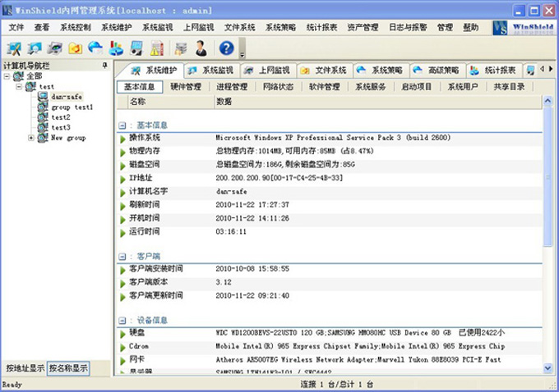This screenshot has width=559, height=392.
Task: Collapse the 基本信息 section
Action: [122, 125]
